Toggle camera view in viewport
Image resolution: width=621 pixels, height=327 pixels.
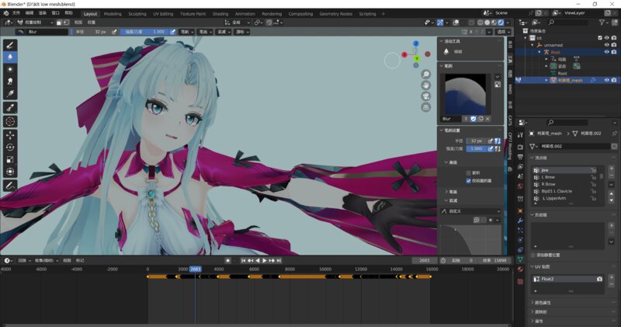point(425,96)
